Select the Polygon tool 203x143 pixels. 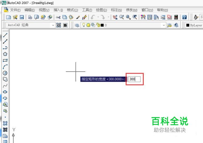[x=5, y=54]
